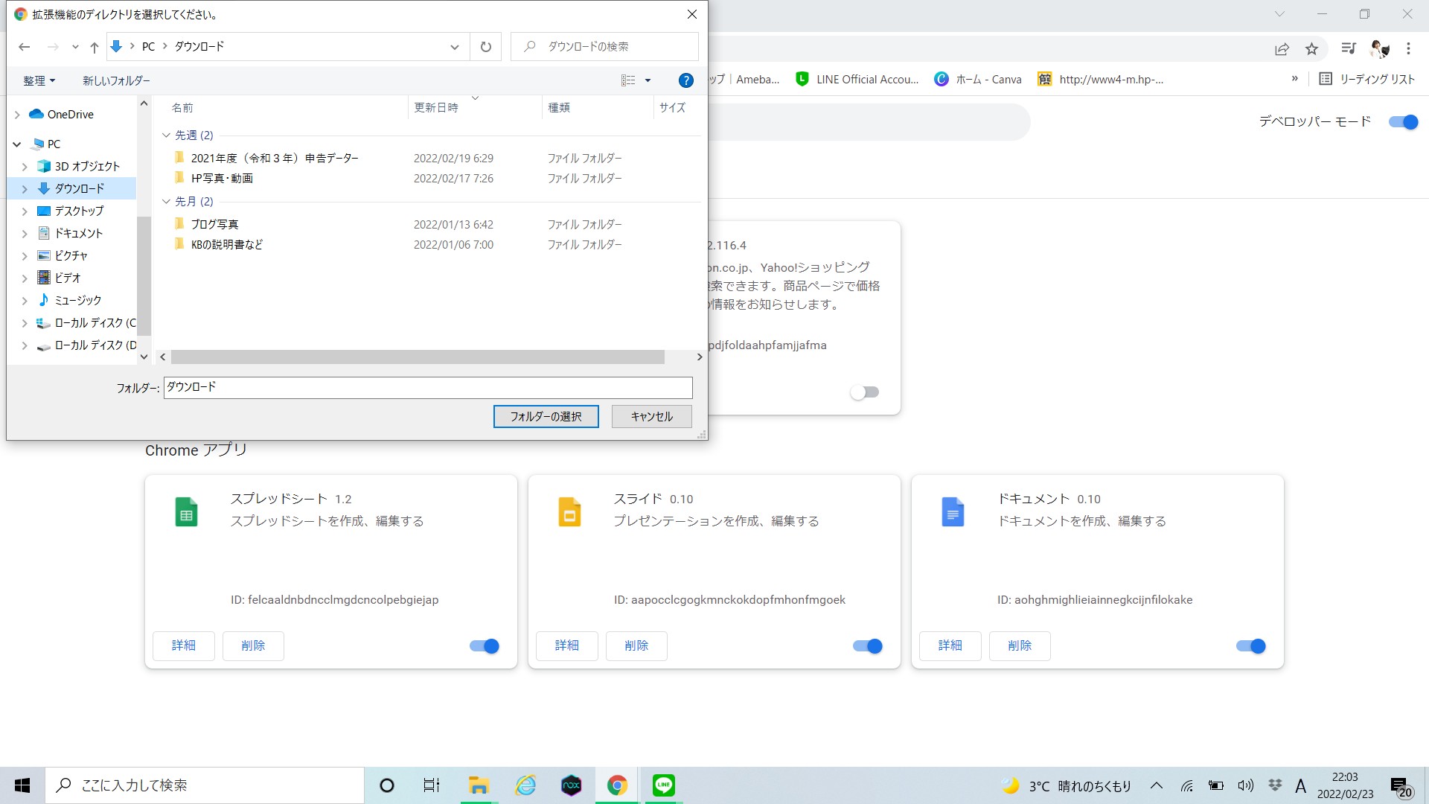
Task: Click the スプレッドシート app icon
Action: tap(186, 512)
